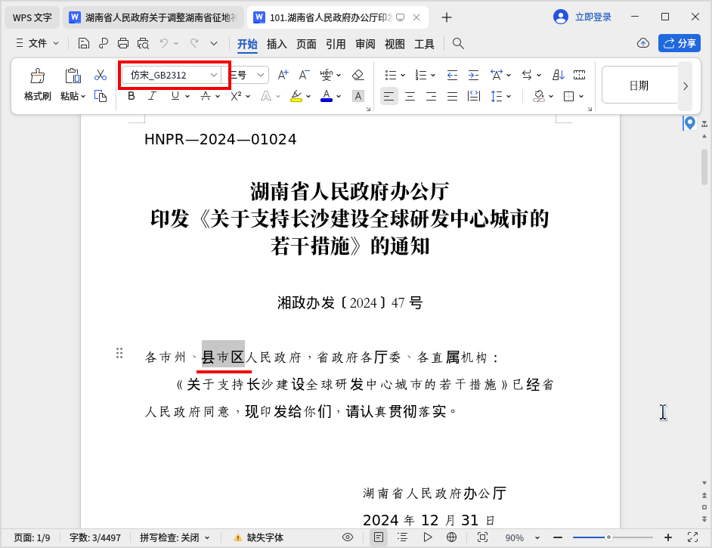The width and height of the screenshot is (712, 548).
Task: Open Print Preview icon
Action: pyautogui.click(x=143, y=44)
